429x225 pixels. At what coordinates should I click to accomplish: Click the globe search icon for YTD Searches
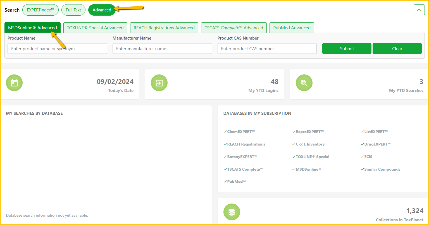pos(304,83)
